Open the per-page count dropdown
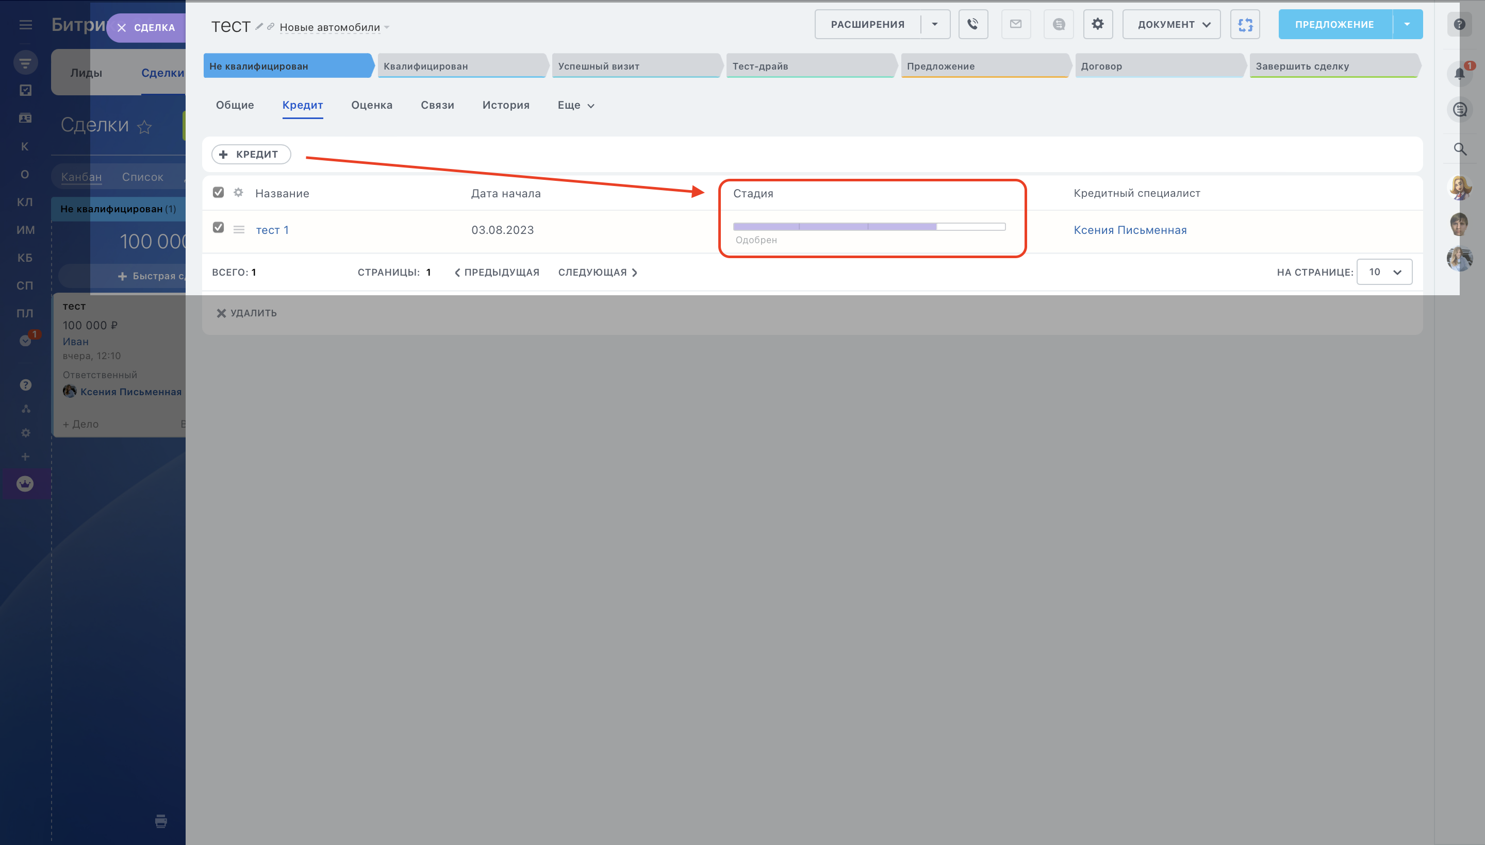Viewport: 1485px width, 845px height. pyautogui.click(x=1384, y=272)
